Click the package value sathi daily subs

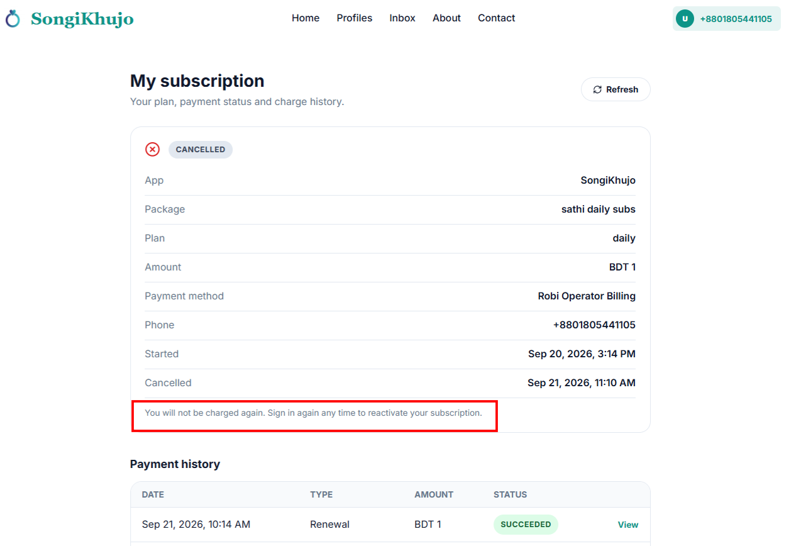coord(599,209)
